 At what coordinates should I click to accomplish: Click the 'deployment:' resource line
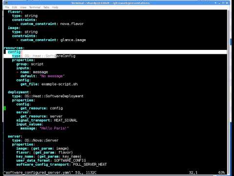point(19,92)
